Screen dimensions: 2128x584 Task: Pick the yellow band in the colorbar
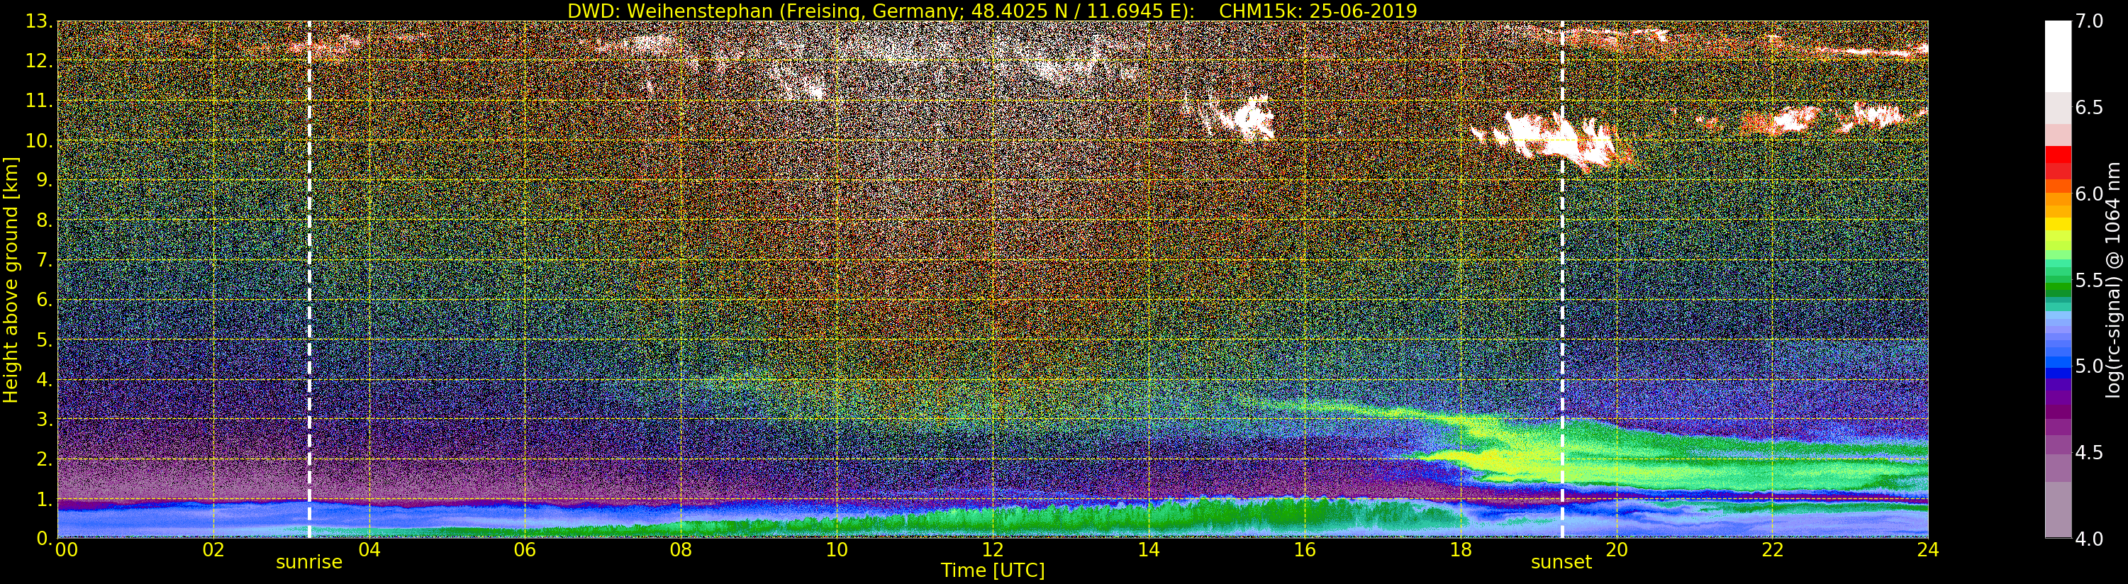[2058, 225]
